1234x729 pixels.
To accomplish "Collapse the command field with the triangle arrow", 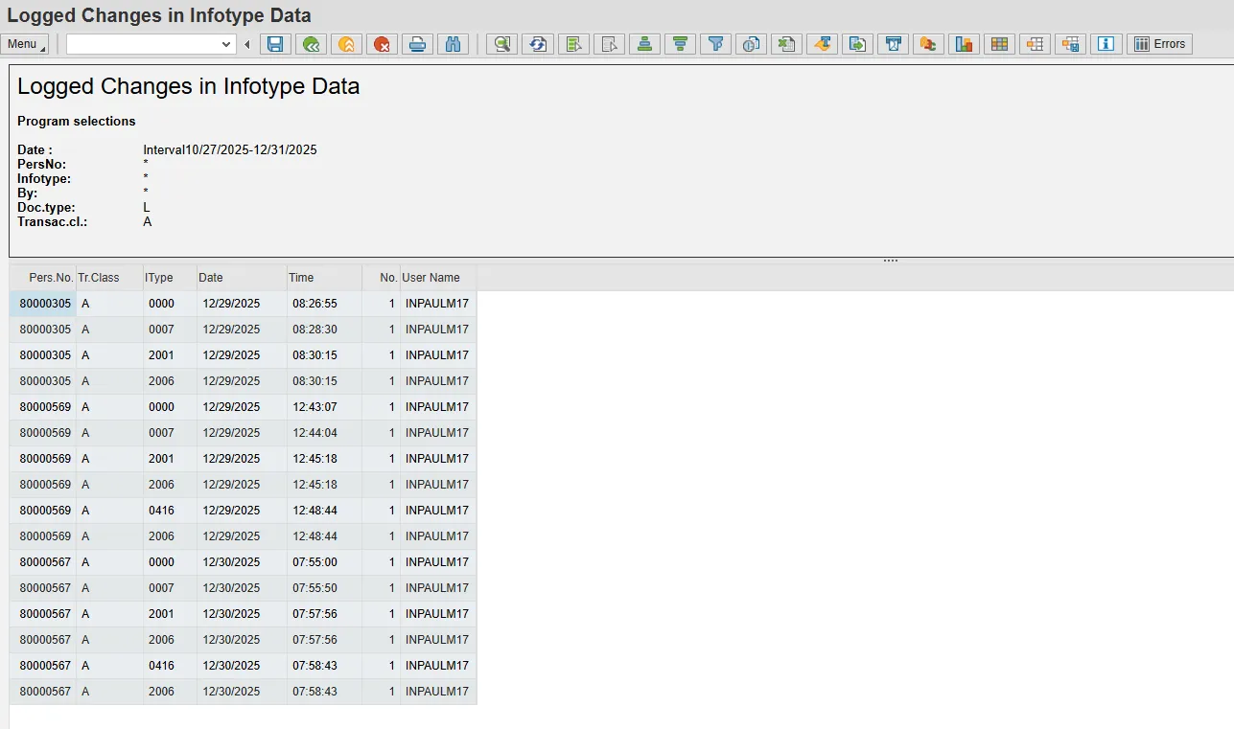I will (x=247, y=44).
